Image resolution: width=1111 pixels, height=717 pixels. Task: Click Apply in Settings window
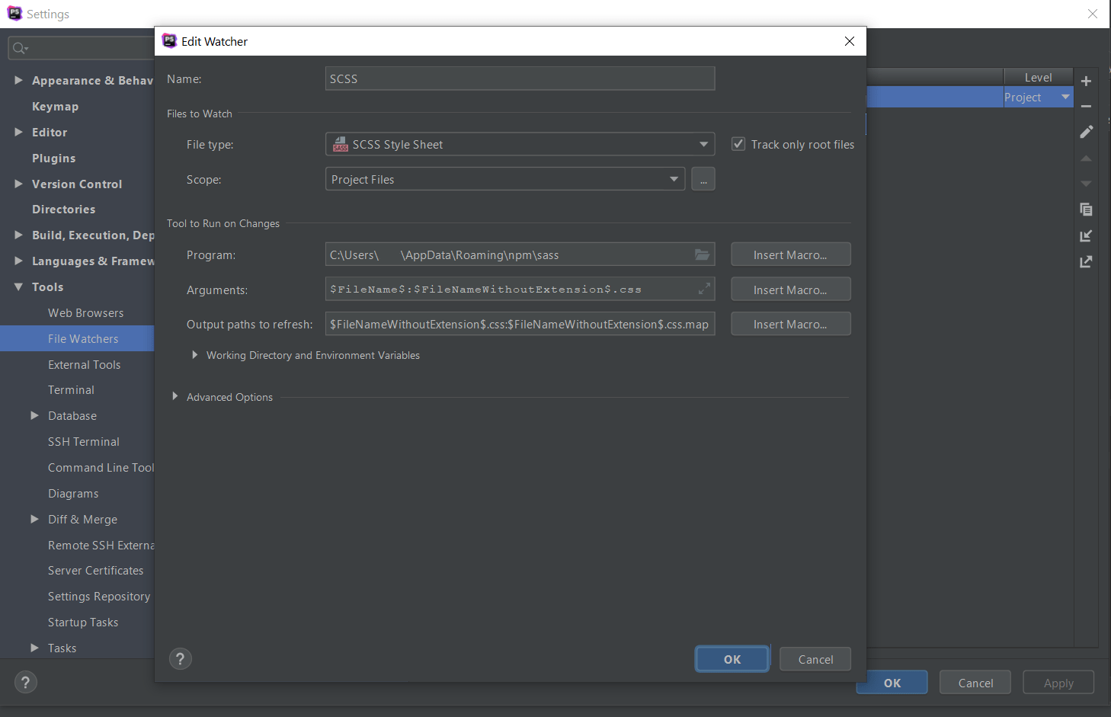click(1058, 683)
